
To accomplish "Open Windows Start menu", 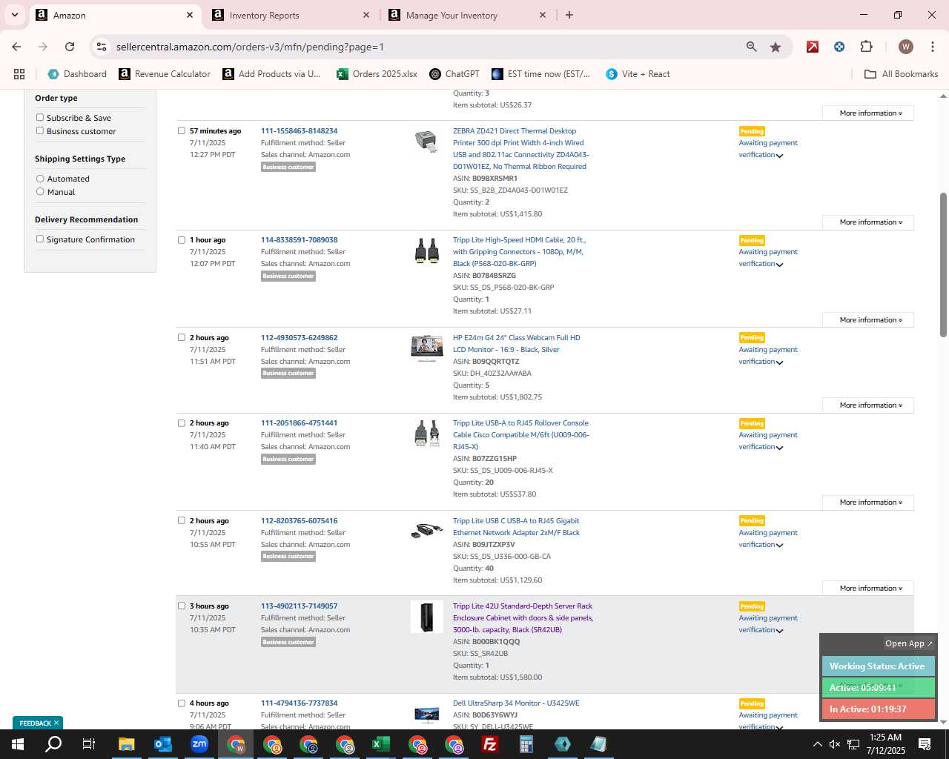I will pos(18,744).
